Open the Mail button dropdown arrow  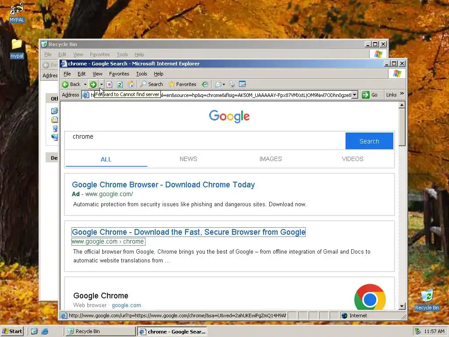pyautogui.click(x=224, y=84)
